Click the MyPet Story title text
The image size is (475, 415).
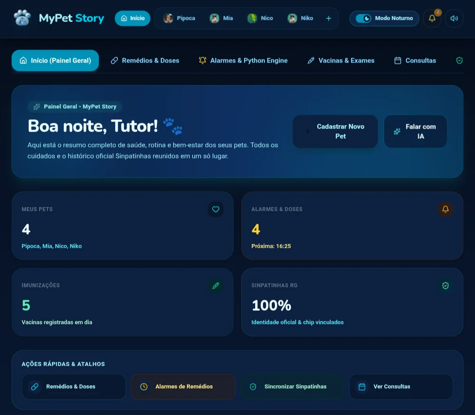72,18
